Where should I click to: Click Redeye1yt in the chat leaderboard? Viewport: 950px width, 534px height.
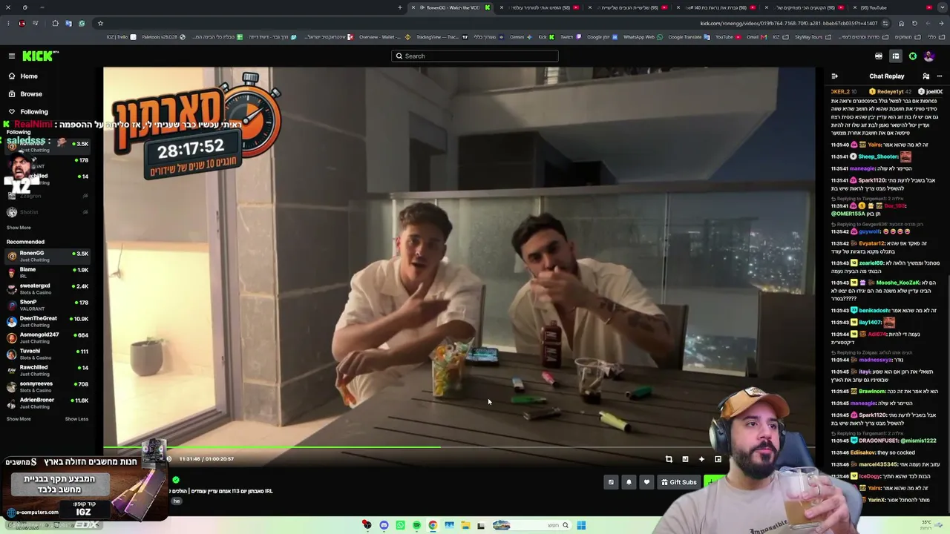point(890,92)
